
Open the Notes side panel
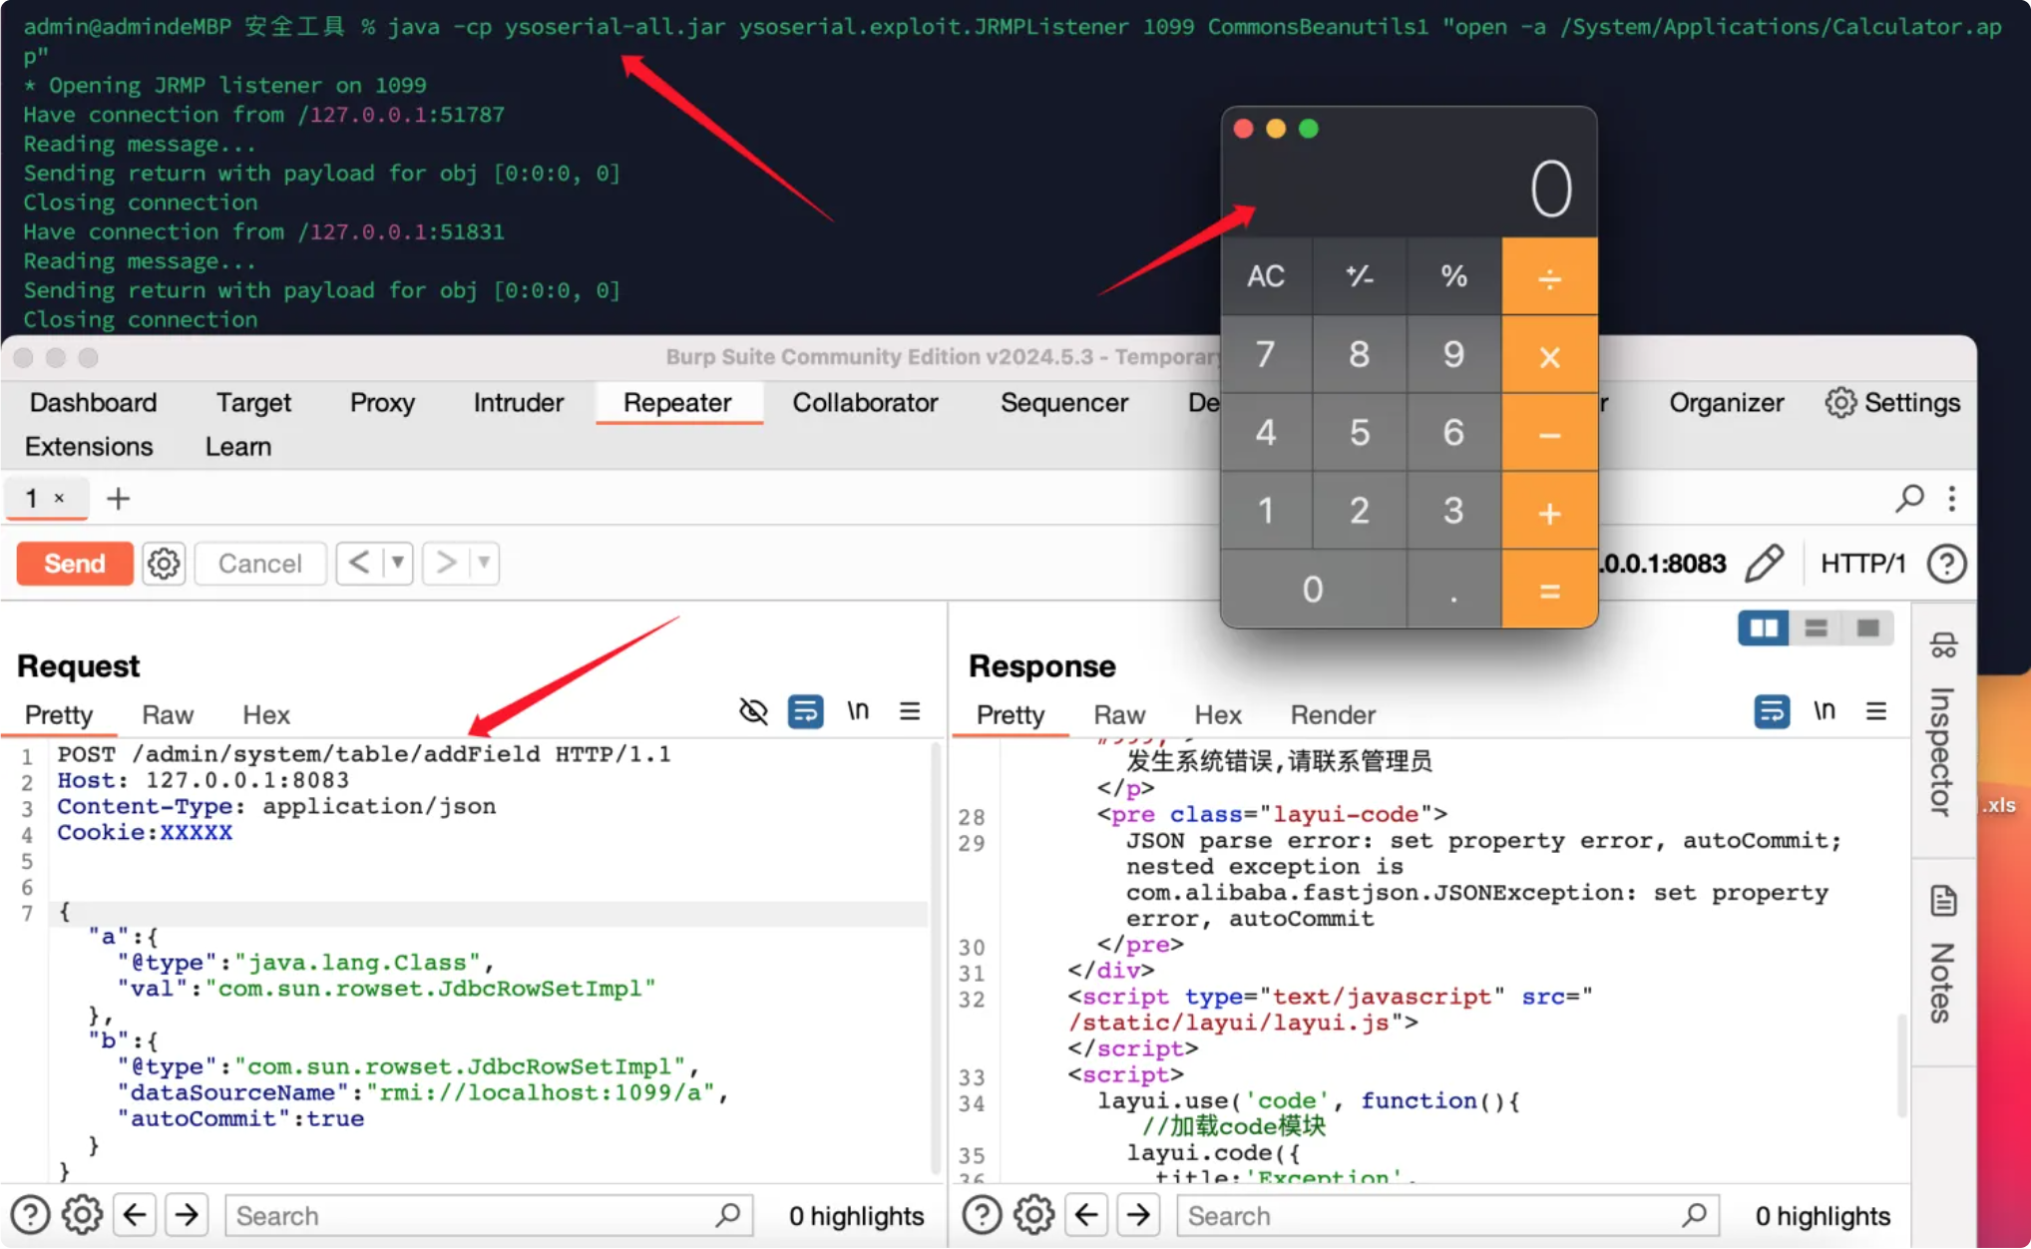coord(1942,956)
